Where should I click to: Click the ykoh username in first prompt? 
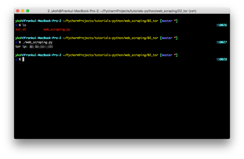click(19, 21)
